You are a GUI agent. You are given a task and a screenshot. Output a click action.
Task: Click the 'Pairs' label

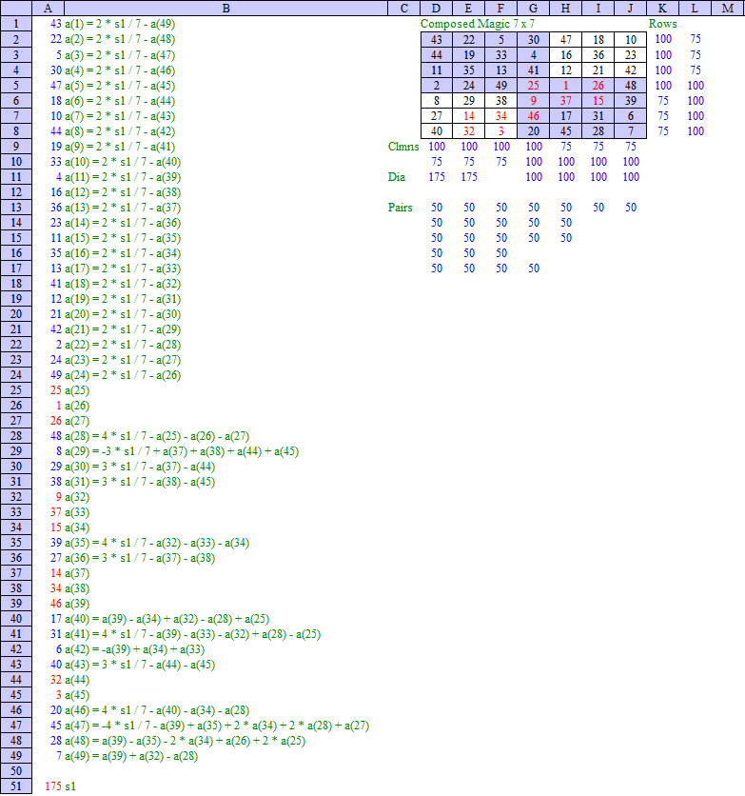coord(401,208)
